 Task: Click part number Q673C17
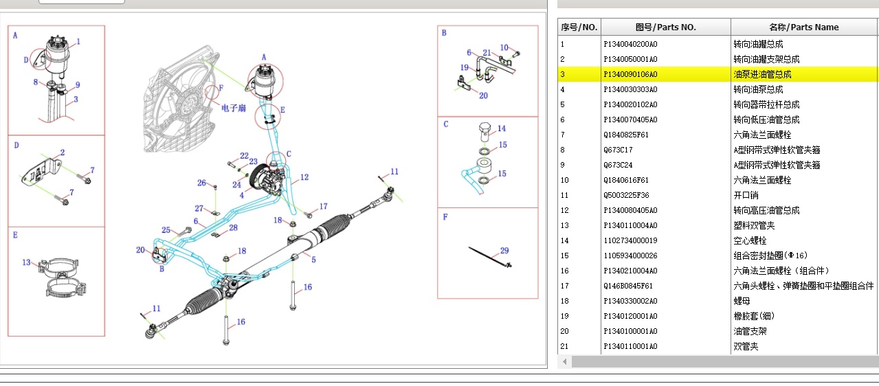[618, 150]
